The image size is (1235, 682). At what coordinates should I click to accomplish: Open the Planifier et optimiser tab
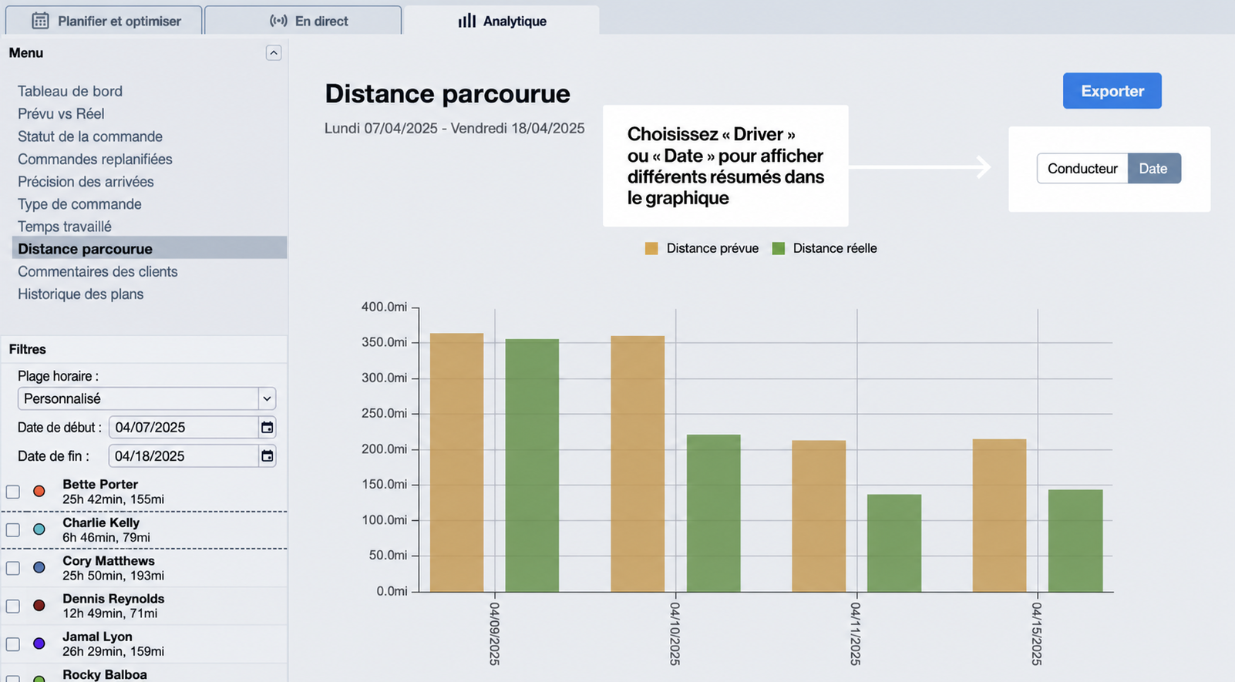point(104,21)
